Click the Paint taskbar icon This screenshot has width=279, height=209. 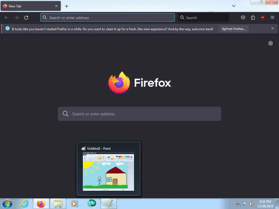tap(108, 204)
